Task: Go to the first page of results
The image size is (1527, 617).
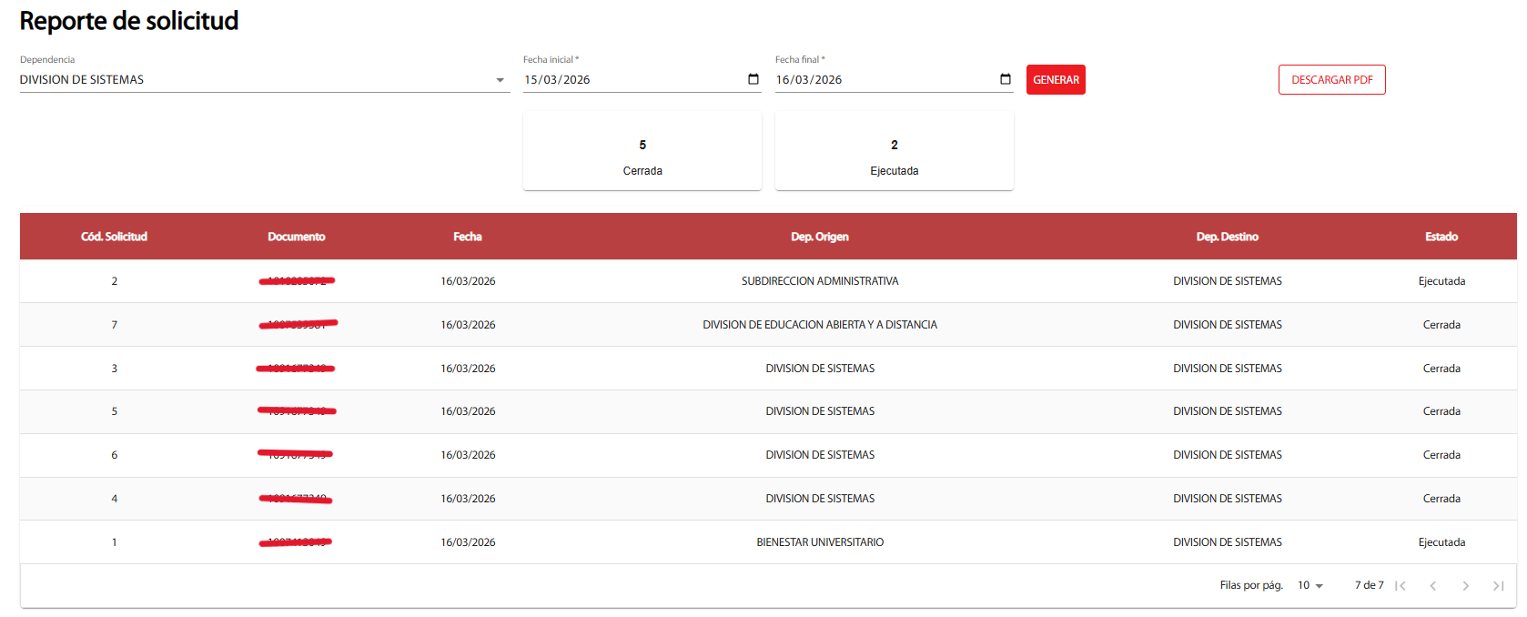Action: pyautogui.click(x=1401, y=586)
